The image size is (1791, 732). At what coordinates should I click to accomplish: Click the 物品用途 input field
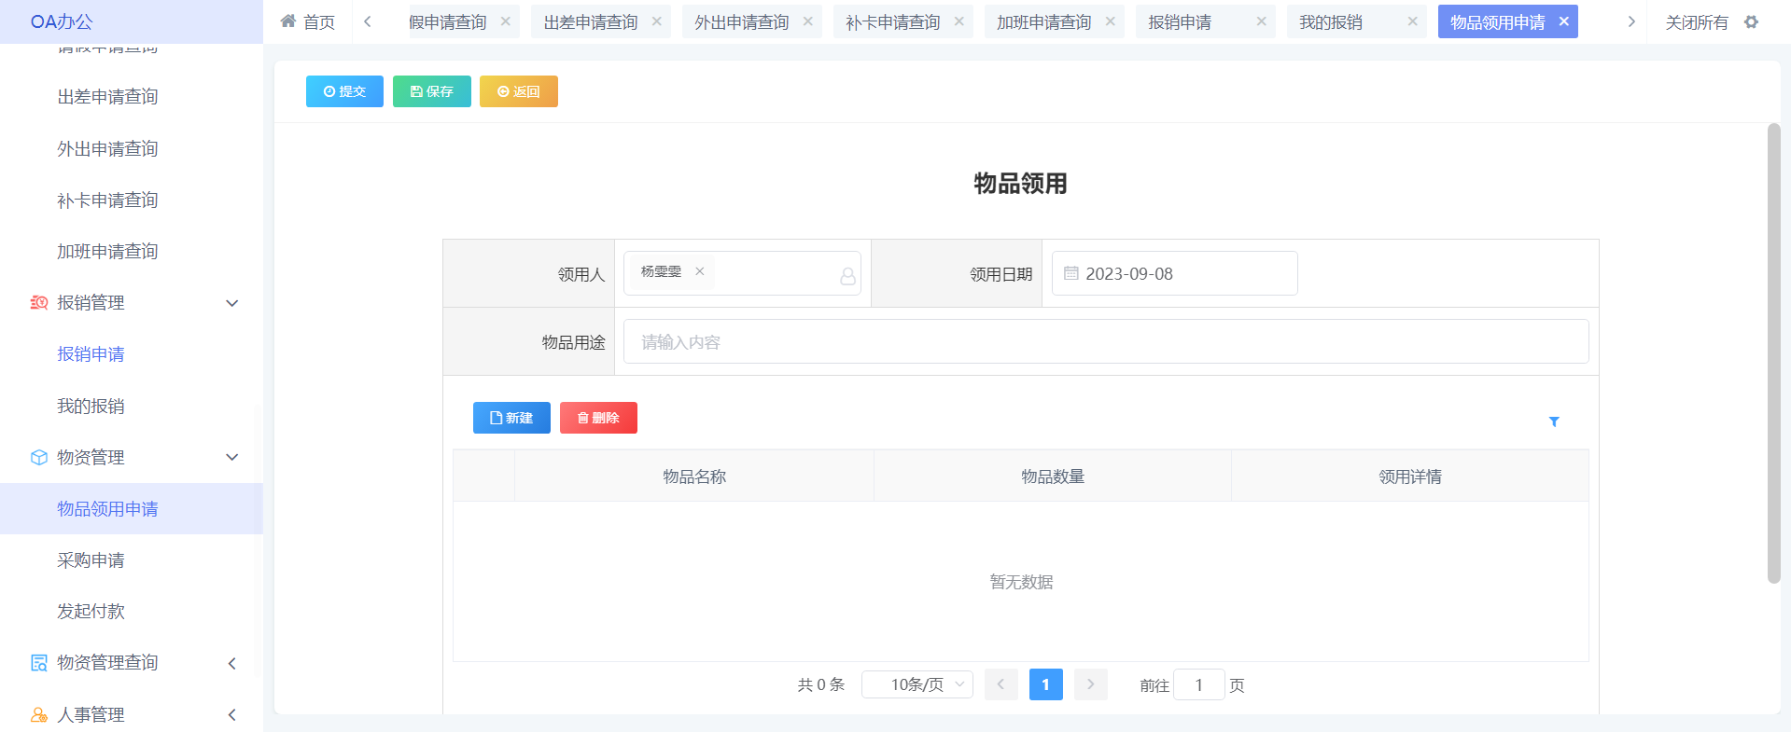1105,342
